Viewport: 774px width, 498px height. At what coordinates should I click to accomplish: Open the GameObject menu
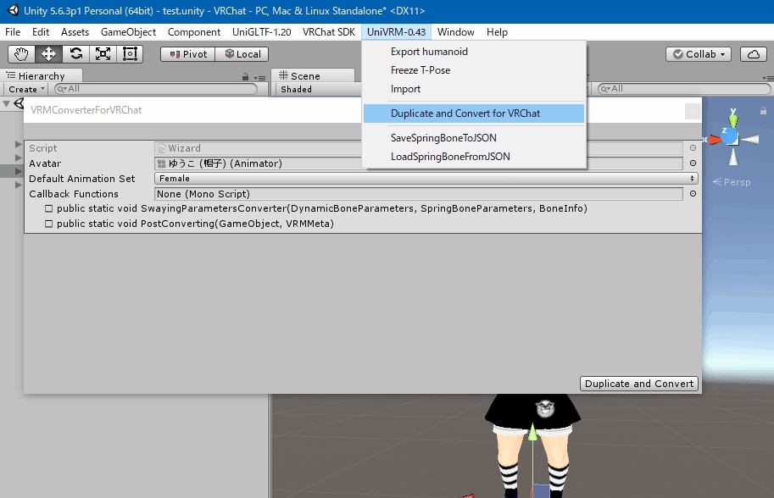tap(128, 32)
